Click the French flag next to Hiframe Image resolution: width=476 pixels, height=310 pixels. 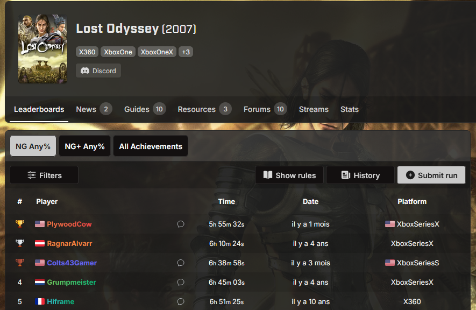[x=40, y=301]
